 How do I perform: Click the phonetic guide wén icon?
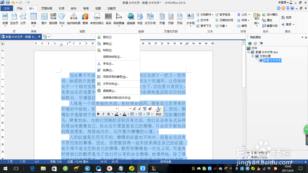[145, 109]
